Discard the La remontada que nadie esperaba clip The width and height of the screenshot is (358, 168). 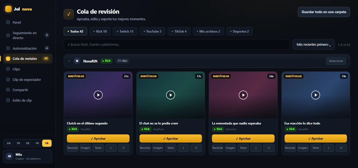(269, 148)
